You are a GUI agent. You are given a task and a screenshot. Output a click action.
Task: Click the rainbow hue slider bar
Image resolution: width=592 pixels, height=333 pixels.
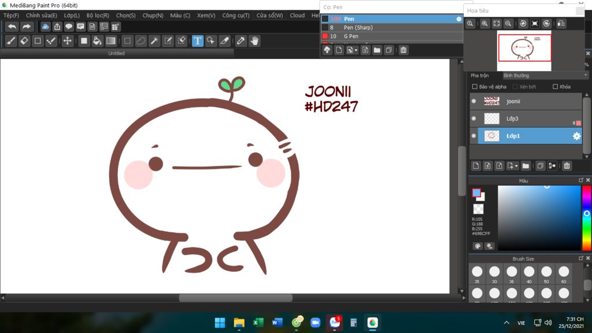click(586, 218)
